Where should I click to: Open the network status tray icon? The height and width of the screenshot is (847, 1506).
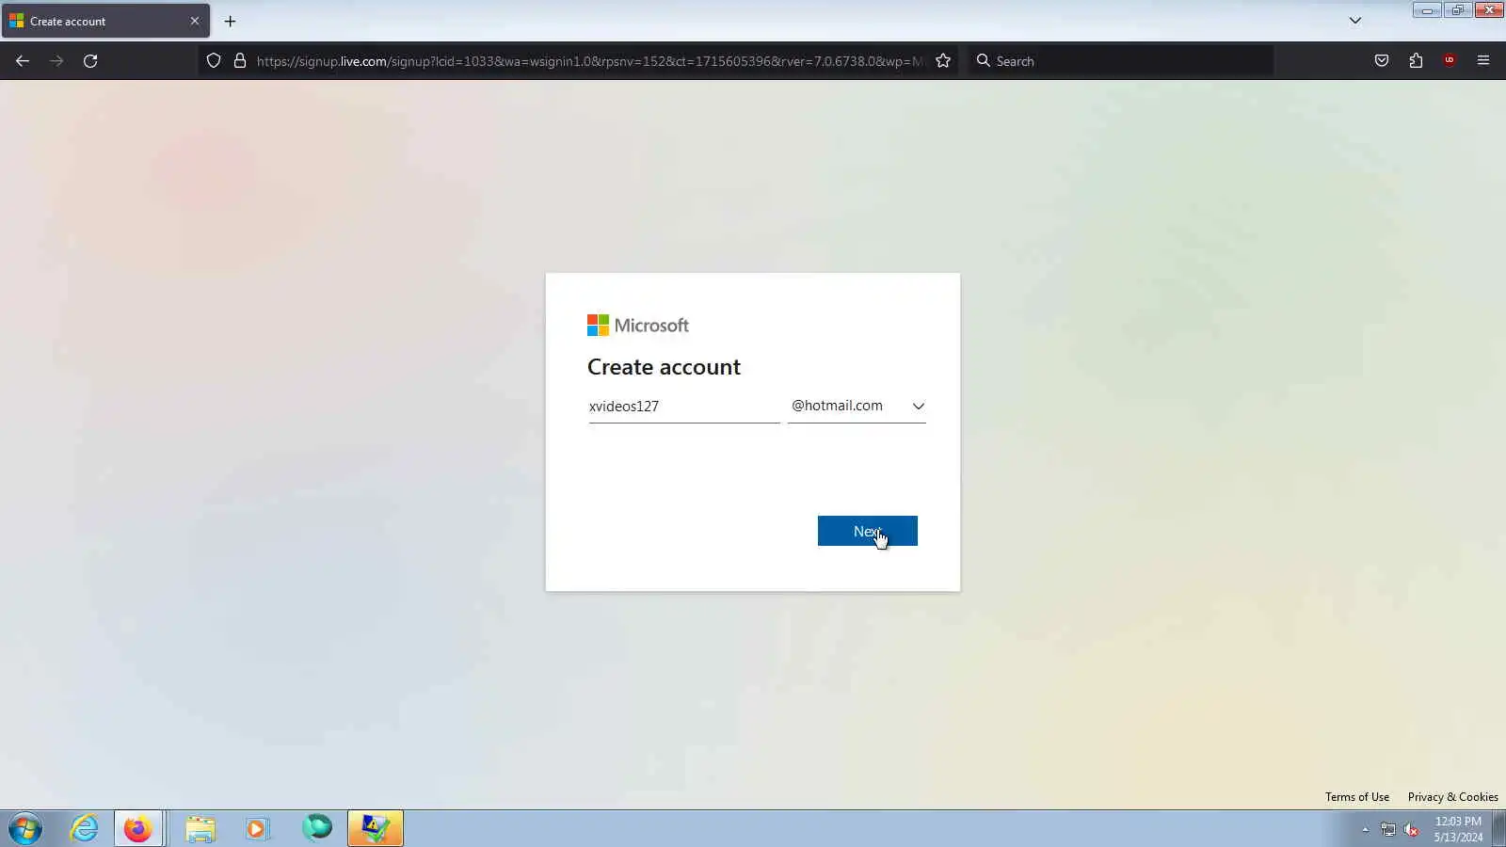pyautogui.click(x=1388, y=830)
